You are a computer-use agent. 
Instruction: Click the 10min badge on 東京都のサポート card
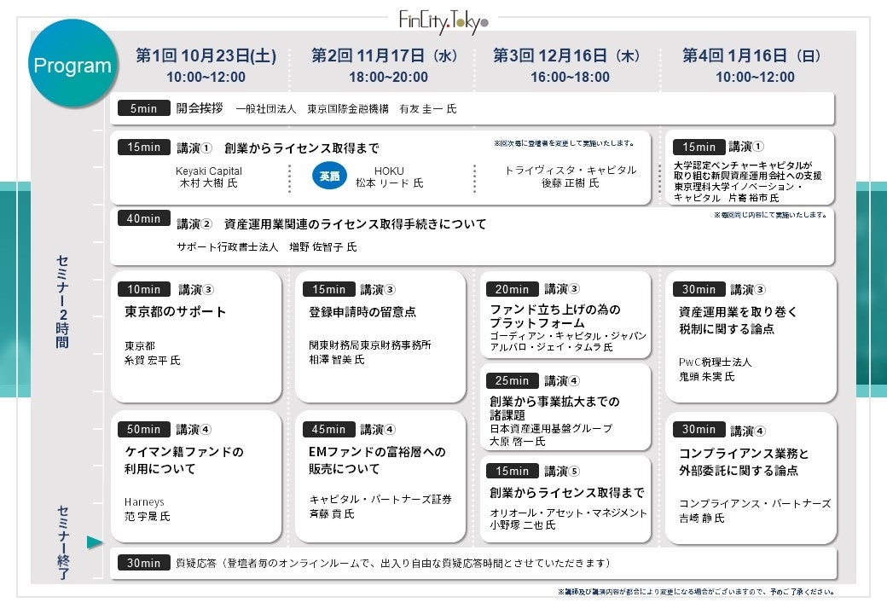tap(143, 289)
